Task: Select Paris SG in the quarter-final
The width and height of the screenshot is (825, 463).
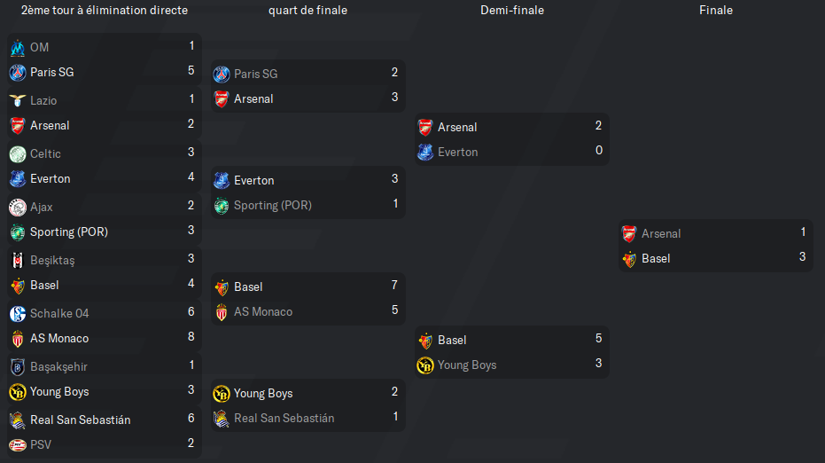Action: [256, 74]
